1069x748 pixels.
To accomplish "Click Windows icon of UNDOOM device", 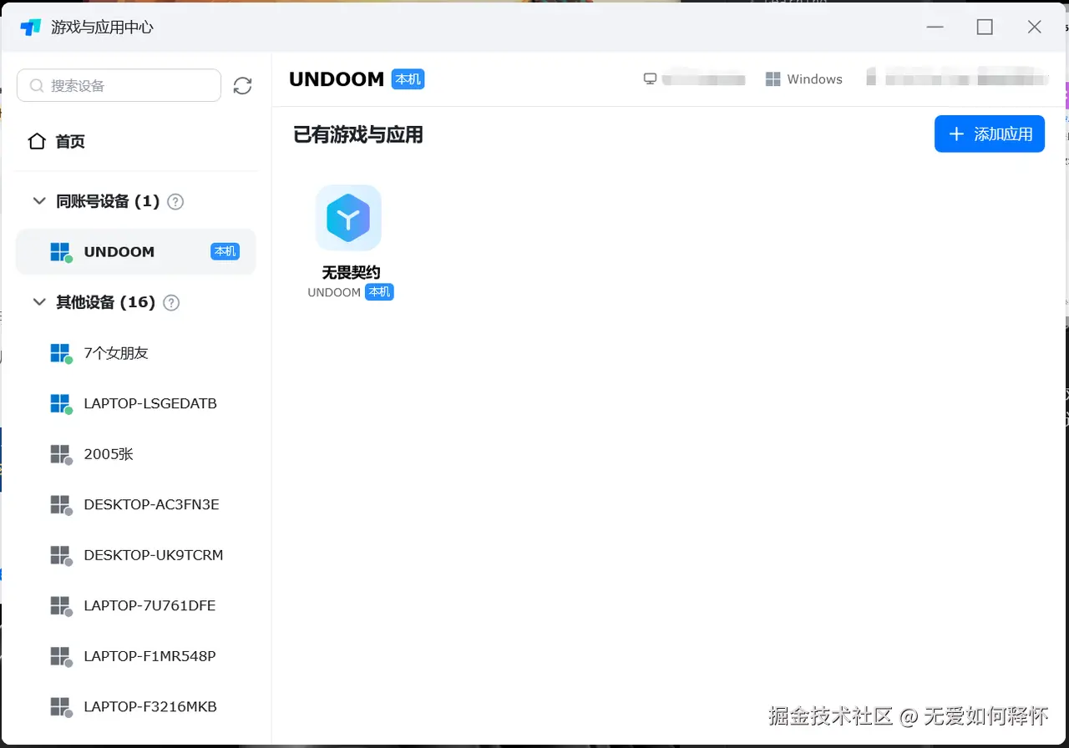I will pyautogui.click(x=60, y=252).
